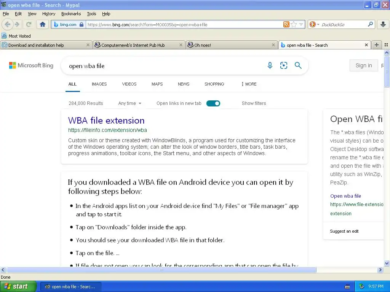Select the MAPS results tab
The image size is (390, 292).
pyautogui.click(x=157, y=84)
